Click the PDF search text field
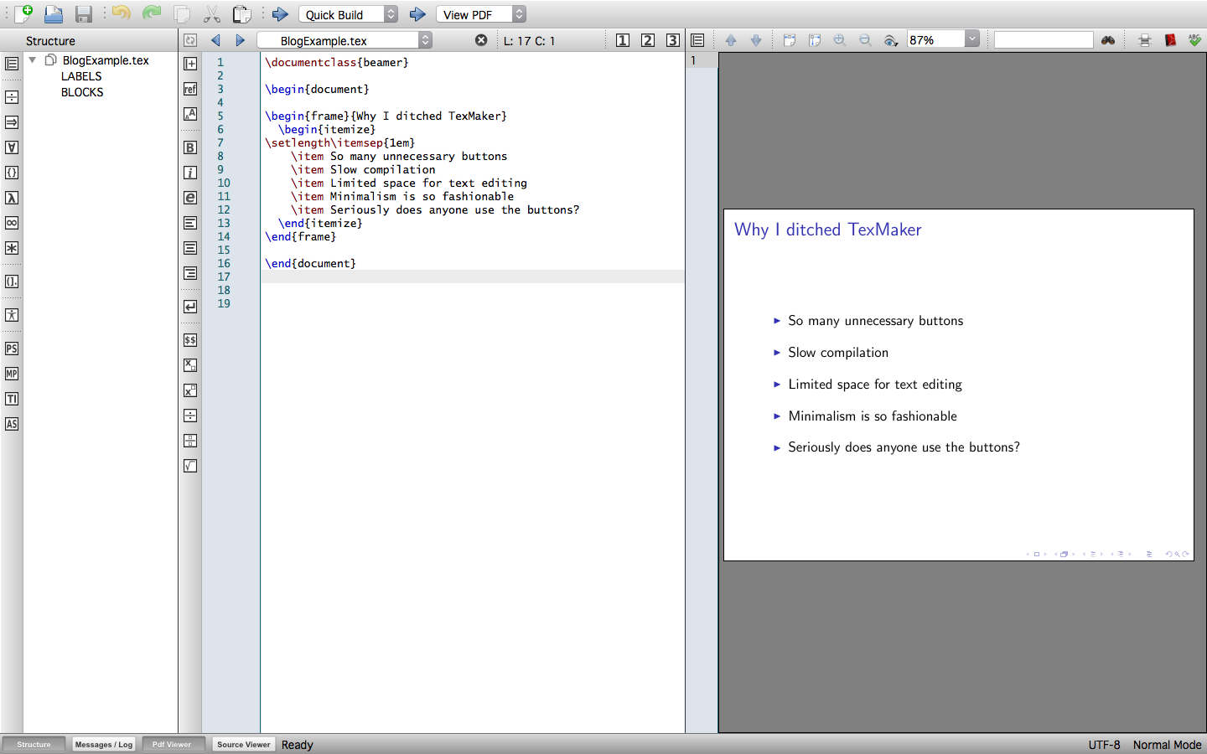The width and height of the screenshot is (1207, 754). [1044, 40]
